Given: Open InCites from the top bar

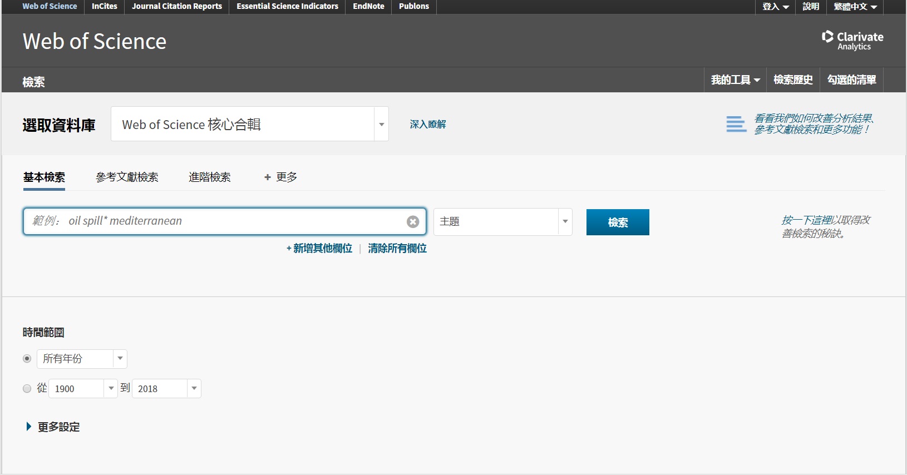Looking at the screenshot, I should pyautogui.click(x=105, y=6).
